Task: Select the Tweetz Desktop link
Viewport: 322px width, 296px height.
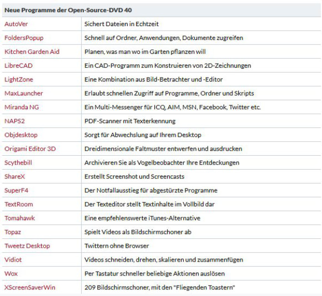Action: pyautogui.click(x=27, y=246)
